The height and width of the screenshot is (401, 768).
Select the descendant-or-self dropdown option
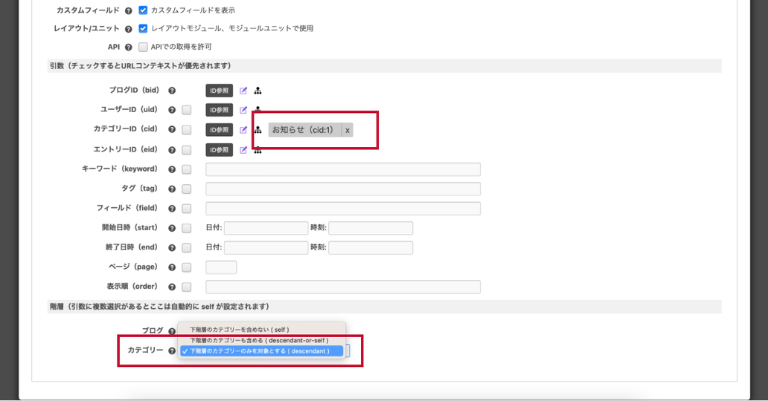(x=258, y=340)
